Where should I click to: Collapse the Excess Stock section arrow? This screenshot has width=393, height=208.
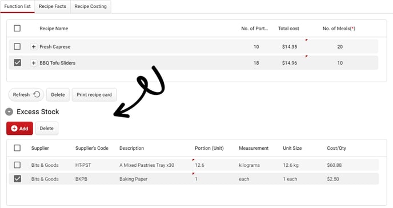[9, 112]
